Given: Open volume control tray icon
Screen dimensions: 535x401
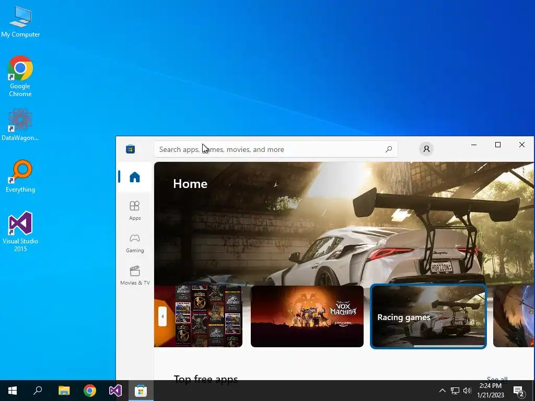Looking at the screenshot, I should click(x=467, y=391).
